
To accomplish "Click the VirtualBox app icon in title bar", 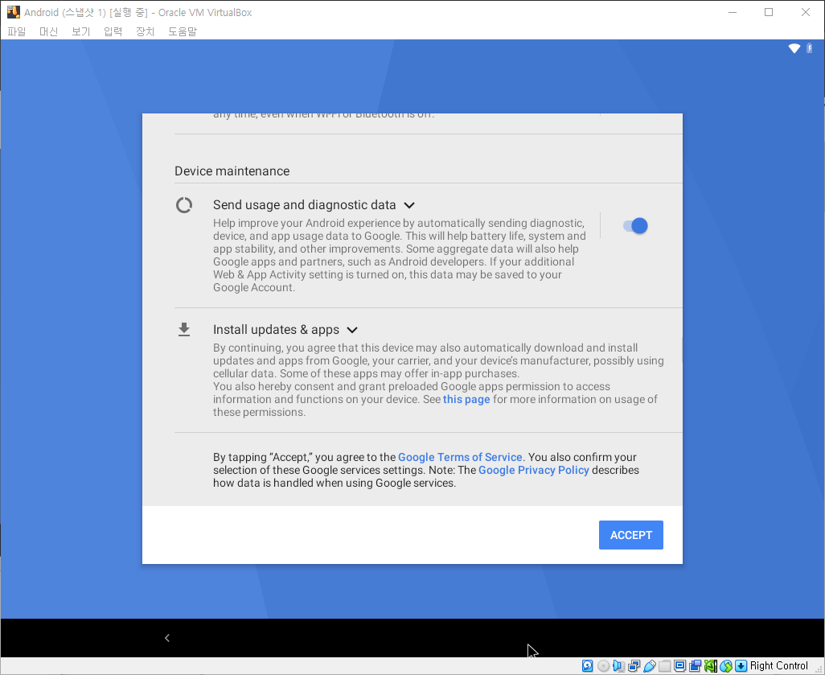I will (13, 12).
